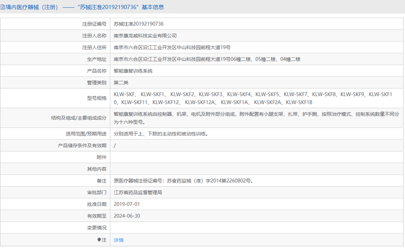The width and height of the screenshot is (405, 248).
Task: Select the KLW-SKF model specification list
Action: (x=253, y=98)
